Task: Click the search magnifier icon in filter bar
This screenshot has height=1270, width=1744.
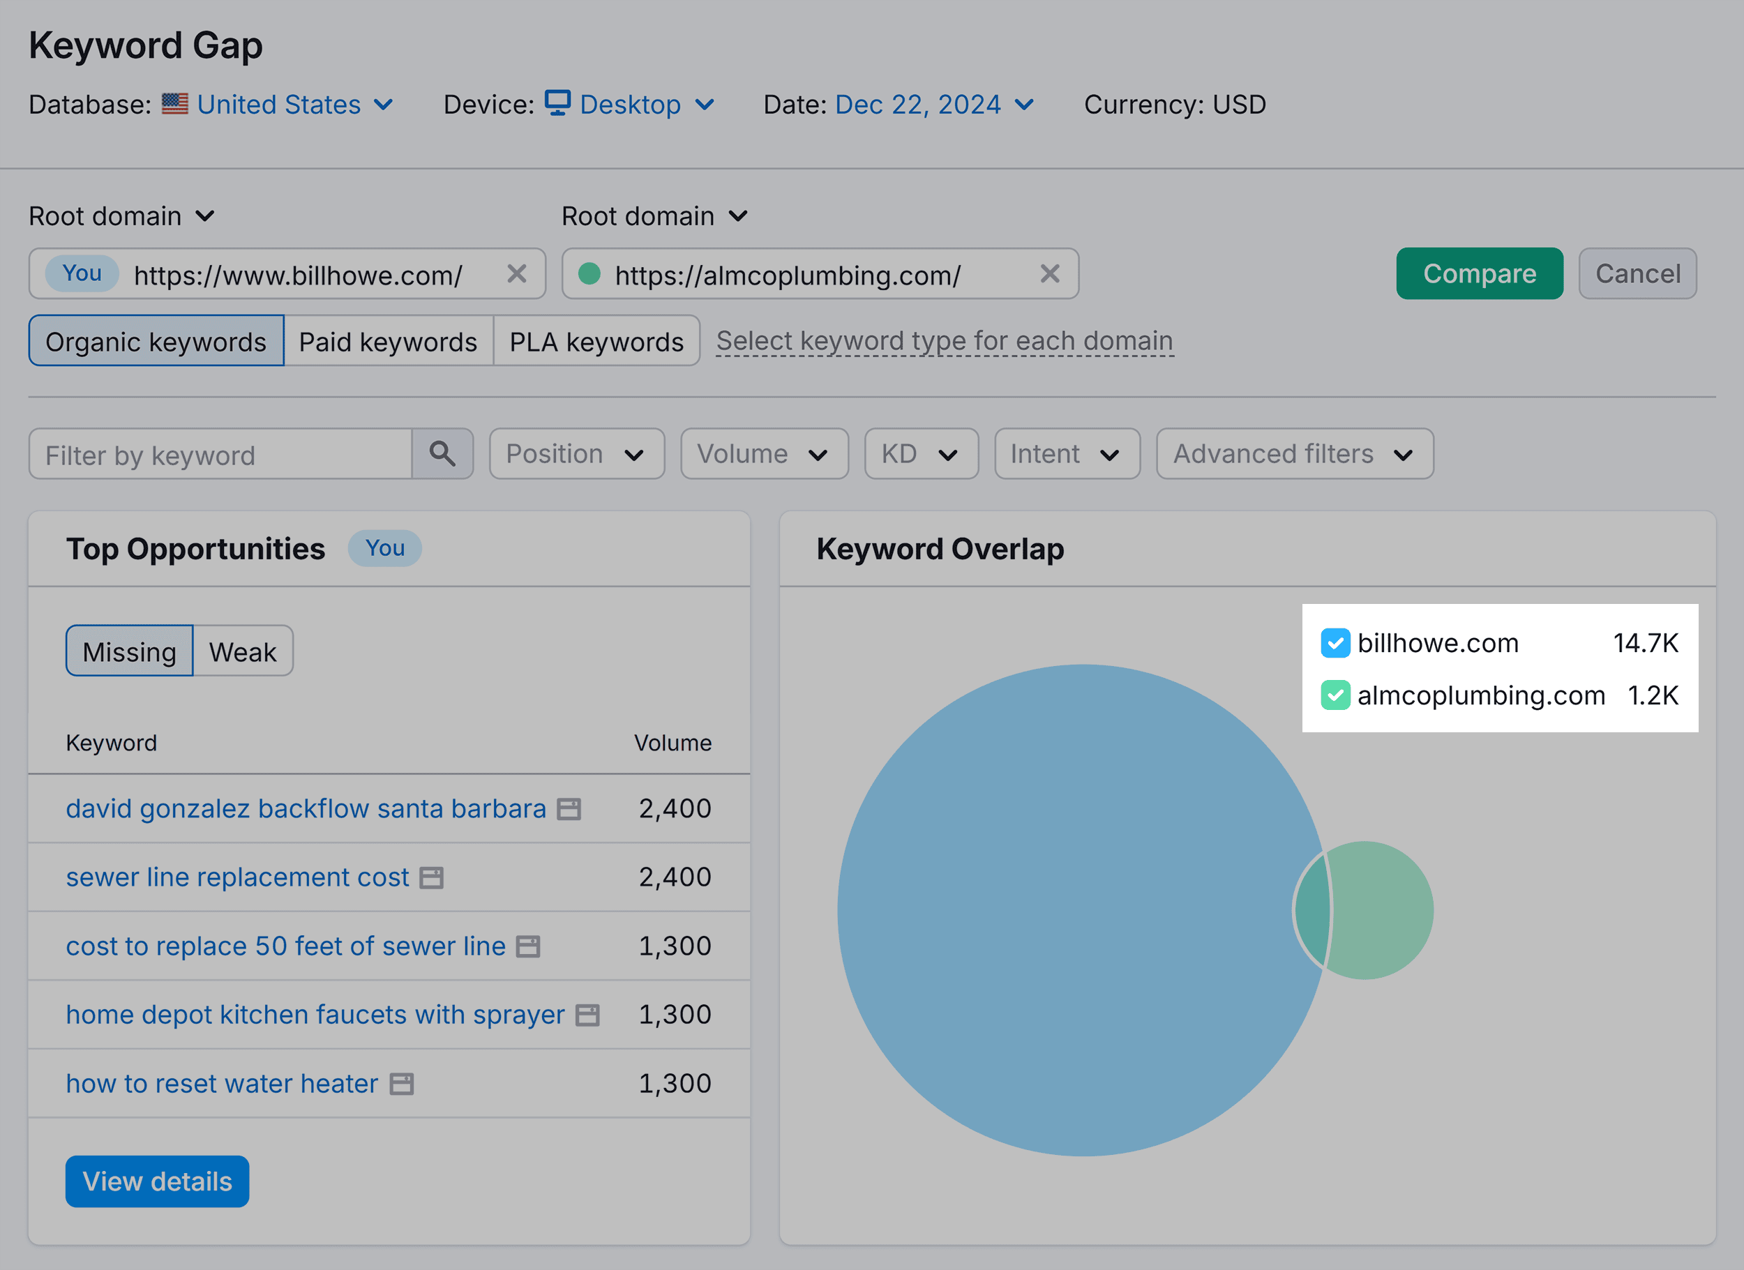Action: coord(443,453)
